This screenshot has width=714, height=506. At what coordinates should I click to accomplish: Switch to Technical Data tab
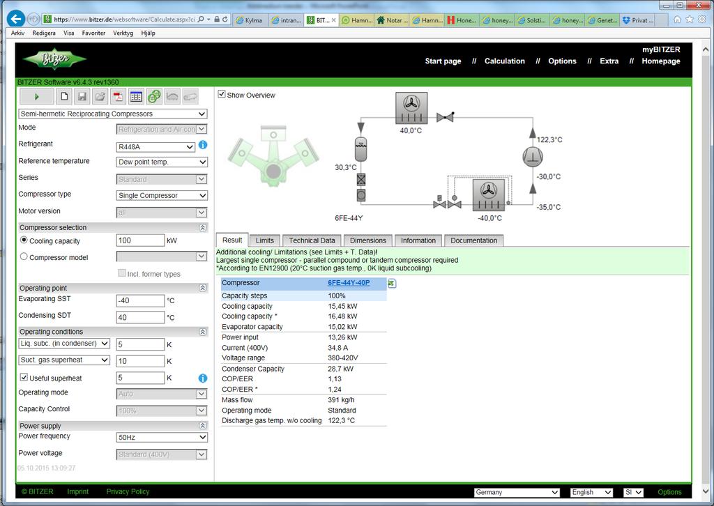coord(312,240)
